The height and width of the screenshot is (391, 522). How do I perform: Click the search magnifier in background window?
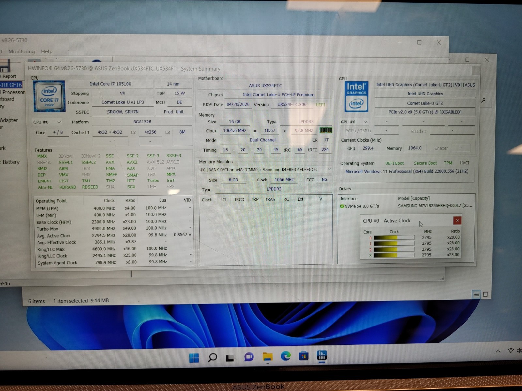484,100
